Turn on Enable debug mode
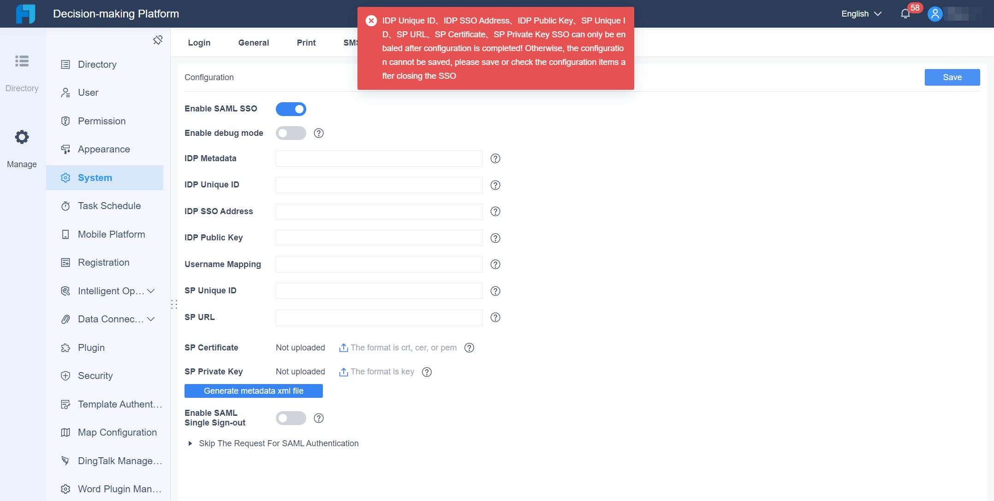The width and height of the screenshot is (994, 501). pos(291,133)
